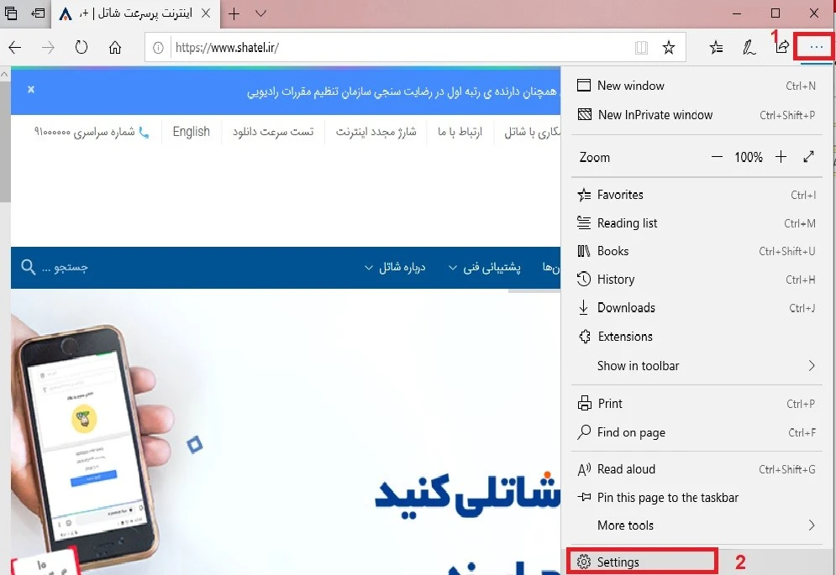Open ارتباط با ما link
Image resolution: width=836 pixels, height=575 pixels.
[x=460, y=132]
